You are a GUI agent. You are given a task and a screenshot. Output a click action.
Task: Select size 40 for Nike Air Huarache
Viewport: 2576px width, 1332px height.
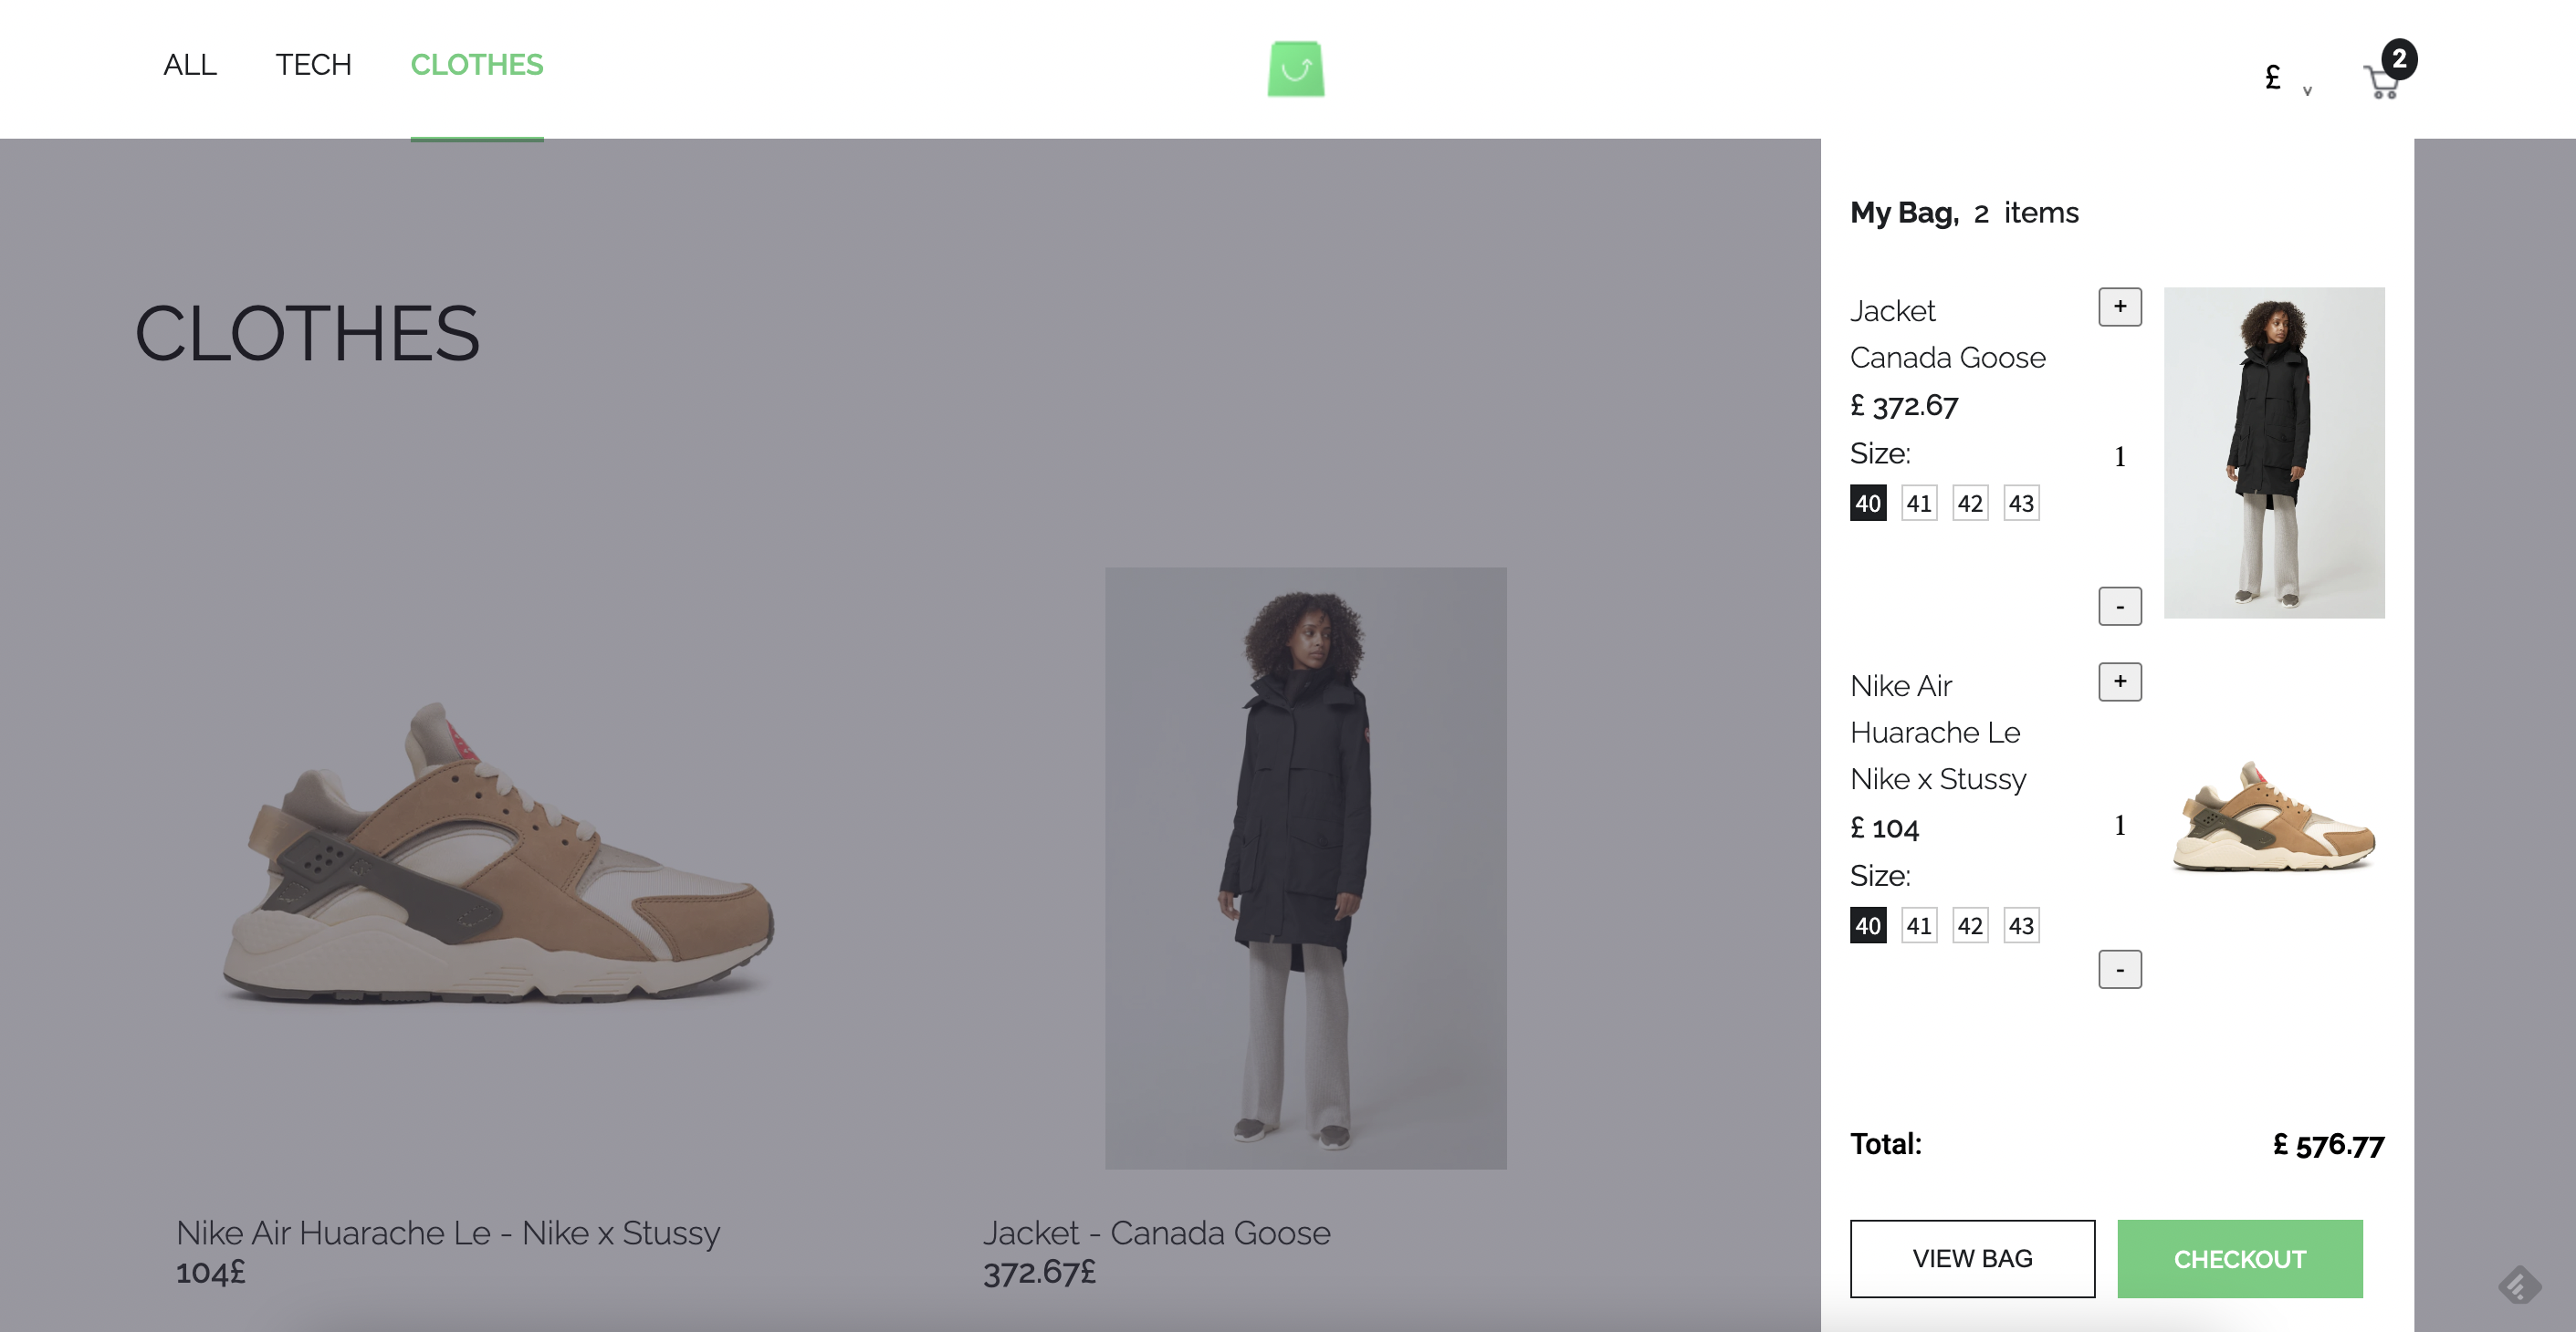(1868, 925)
